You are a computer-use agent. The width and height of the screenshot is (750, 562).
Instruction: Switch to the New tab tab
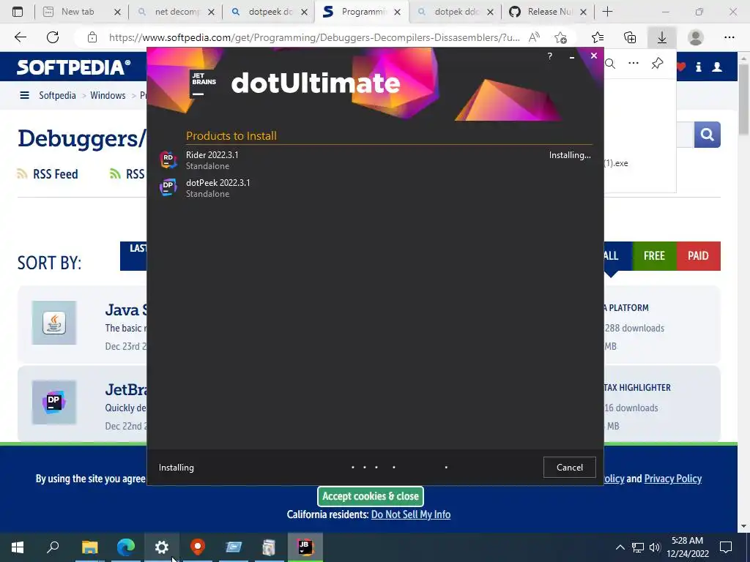(81, 12)
